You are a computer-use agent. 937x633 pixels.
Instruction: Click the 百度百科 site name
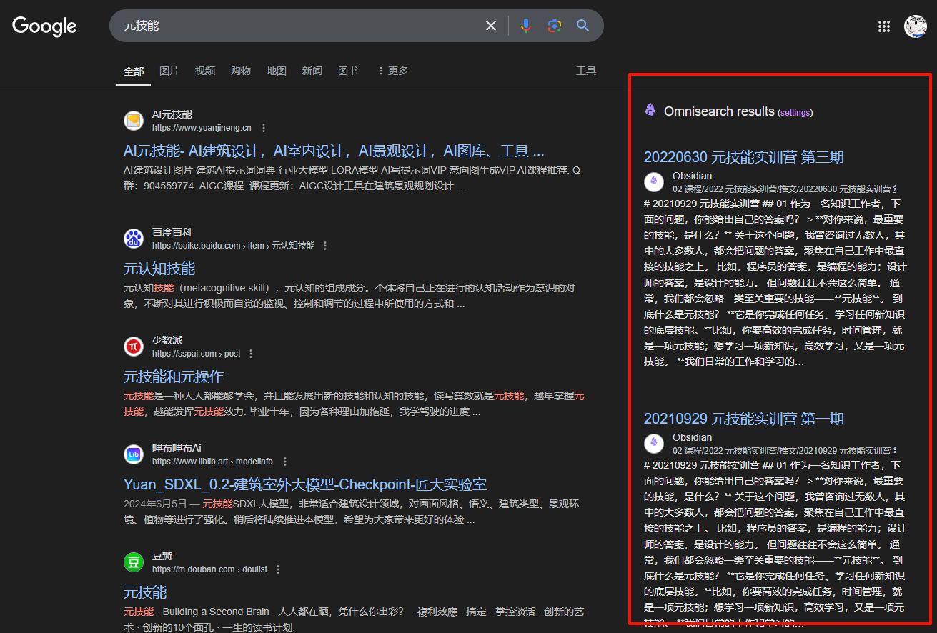(x=172, y=232)
